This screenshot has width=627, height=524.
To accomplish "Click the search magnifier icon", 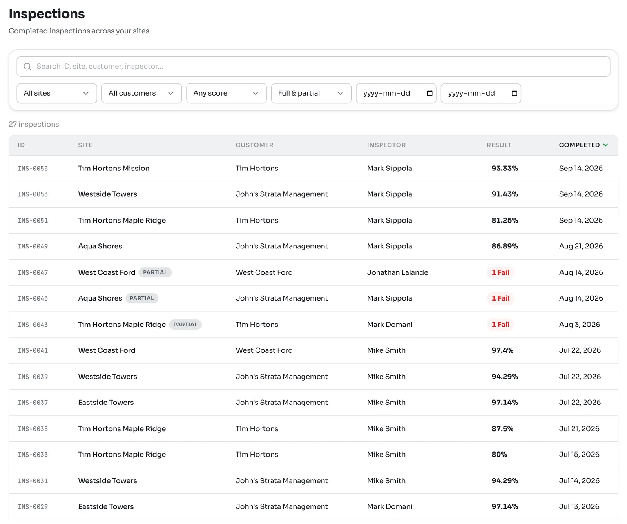I will click(27, 67).
